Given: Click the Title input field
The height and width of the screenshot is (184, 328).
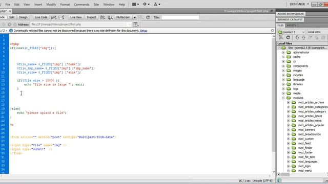Looking at the screenshot, I should 180,17.
